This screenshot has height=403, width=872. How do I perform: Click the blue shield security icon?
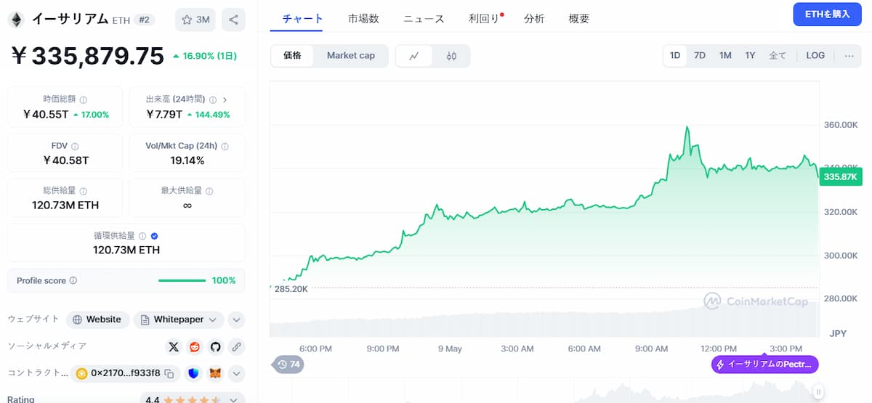coord(193,373)
